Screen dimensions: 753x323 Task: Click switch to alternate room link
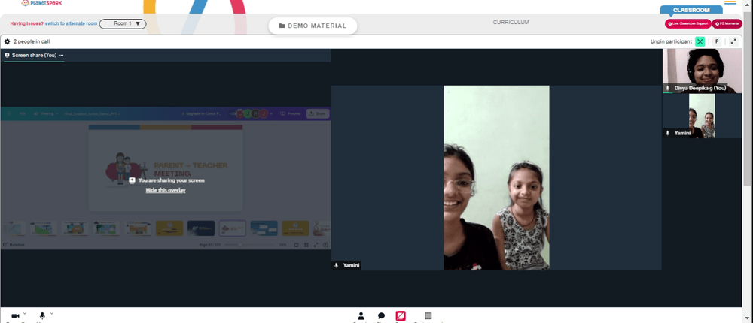71,23
